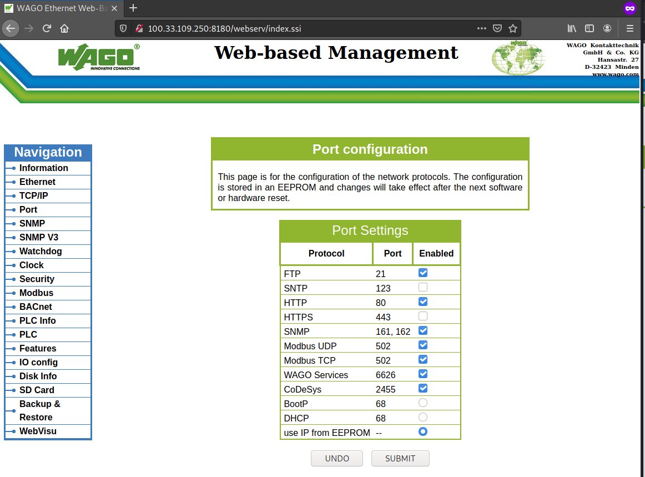Click the UNDO button
The width and height of the screenshot is (645, 477).
337,459
